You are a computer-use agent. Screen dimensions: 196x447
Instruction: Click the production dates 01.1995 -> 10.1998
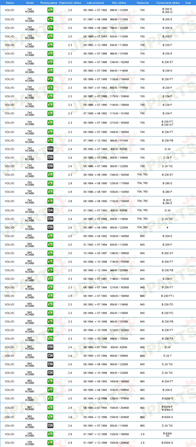[95, 339]
